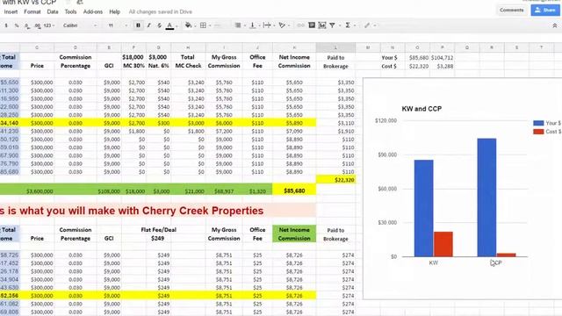Select the red KW cost bar

(x=443, y=244)
